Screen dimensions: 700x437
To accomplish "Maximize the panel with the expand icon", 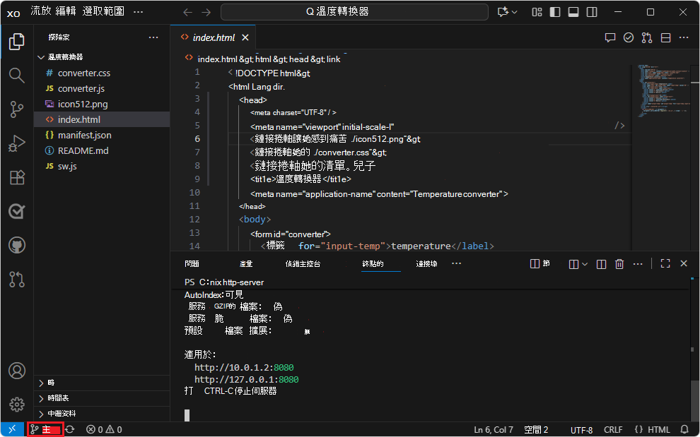I will 665,263.
